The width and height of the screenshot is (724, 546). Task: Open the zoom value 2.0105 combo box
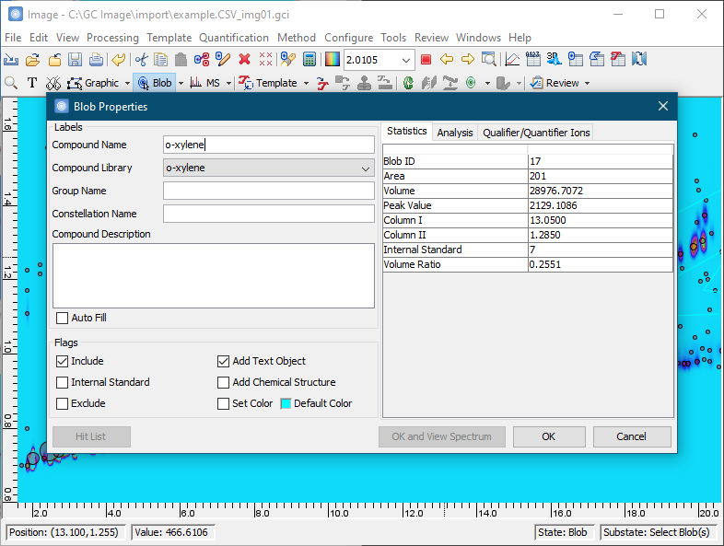[407, 60]
